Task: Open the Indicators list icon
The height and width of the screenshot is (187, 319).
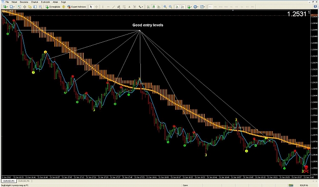Action: coord(189,7)
